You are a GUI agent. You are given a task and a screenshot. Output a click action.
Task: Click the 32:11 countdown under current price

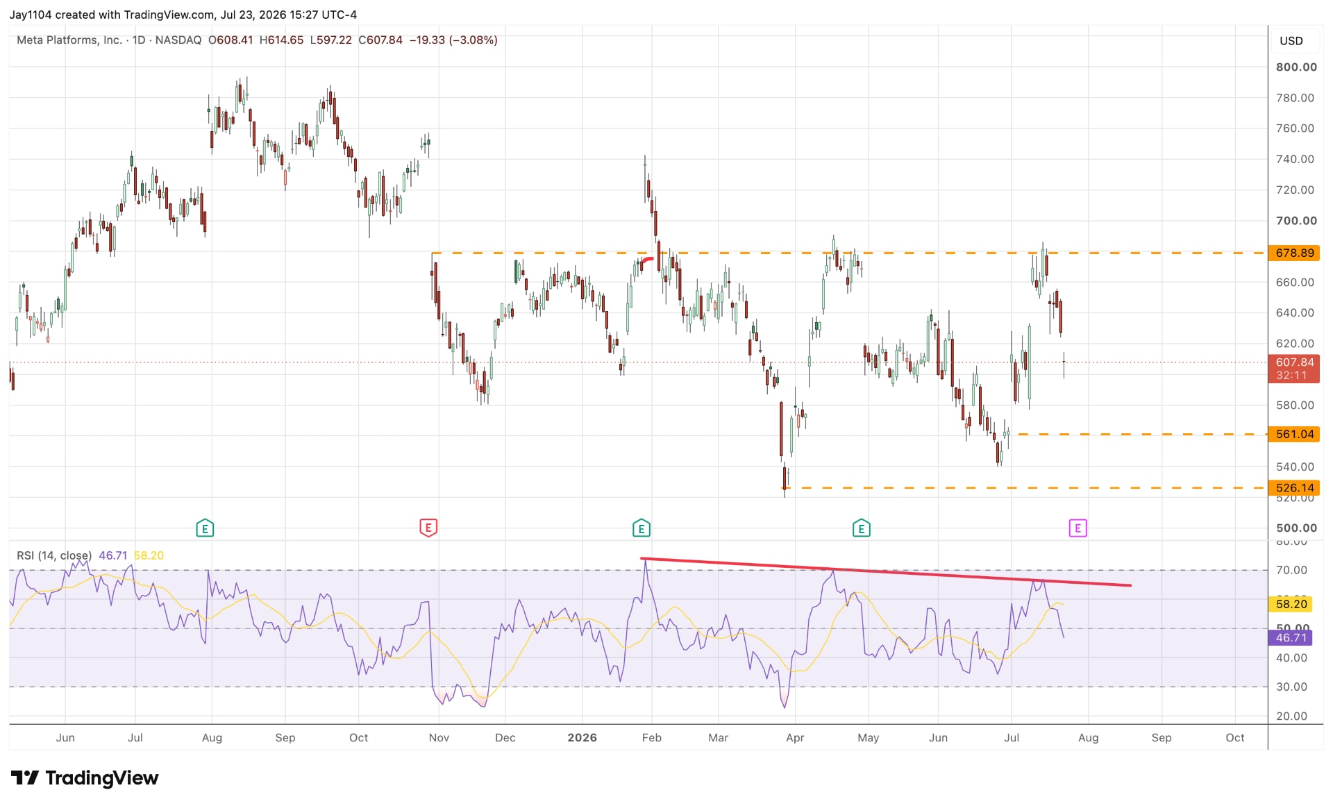(x=1291, y=376)
